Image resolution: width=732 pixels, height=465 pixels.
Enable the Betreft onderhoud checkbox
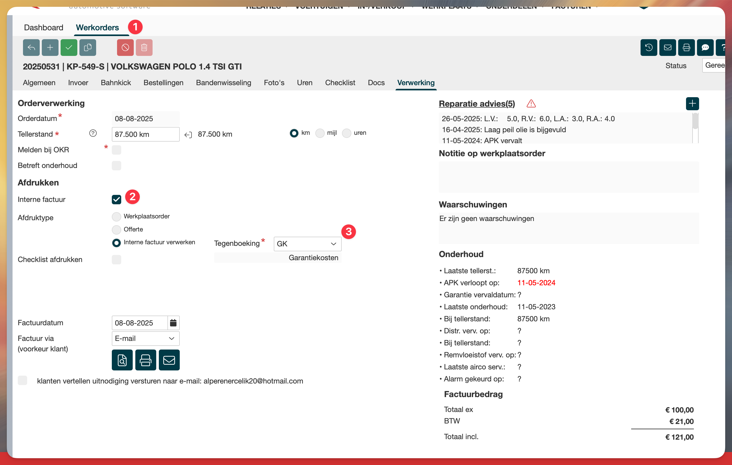pos(117,166)
